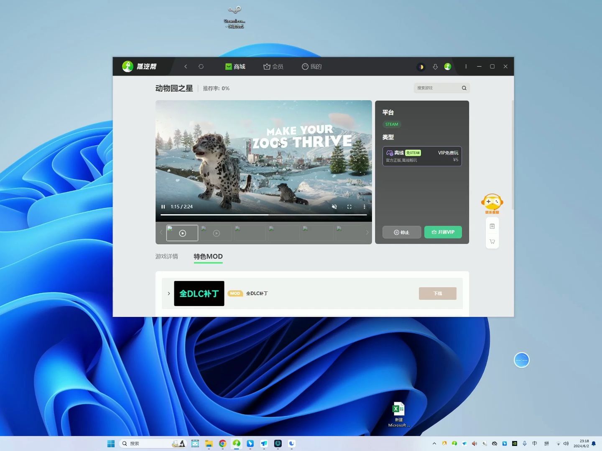Click the search magnifier icon

tap(464, 88)
